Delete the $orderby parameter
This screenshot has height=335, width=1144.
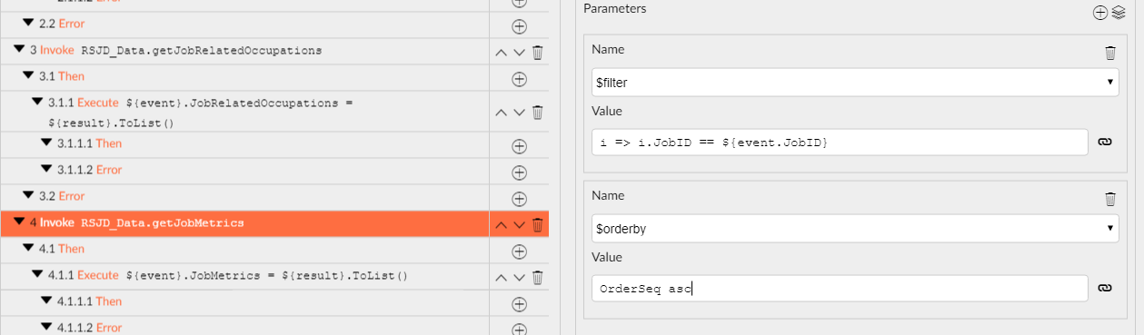pos(1109,199)
